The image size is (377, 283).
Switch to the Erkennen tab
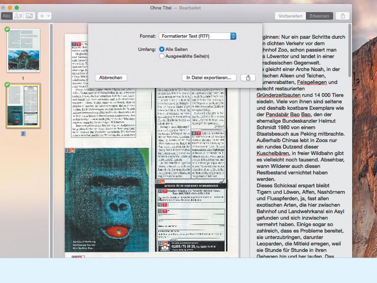coord(319,16)
